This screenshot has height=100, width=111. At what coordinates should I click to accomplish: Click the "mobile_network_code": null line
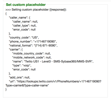pyautogui.click(x=32, y=58)
